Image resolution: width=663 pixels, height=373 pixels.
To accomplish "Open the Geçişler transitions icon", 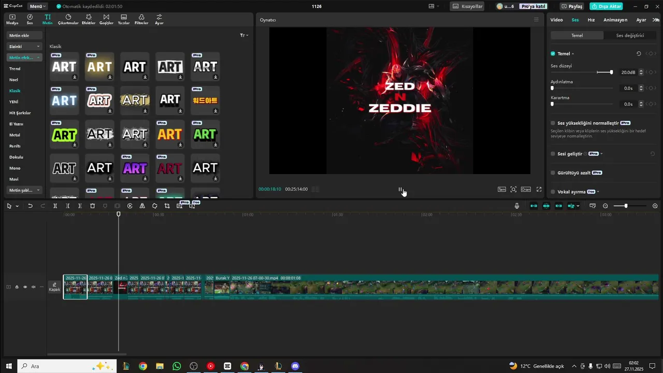I will point(106,20).
